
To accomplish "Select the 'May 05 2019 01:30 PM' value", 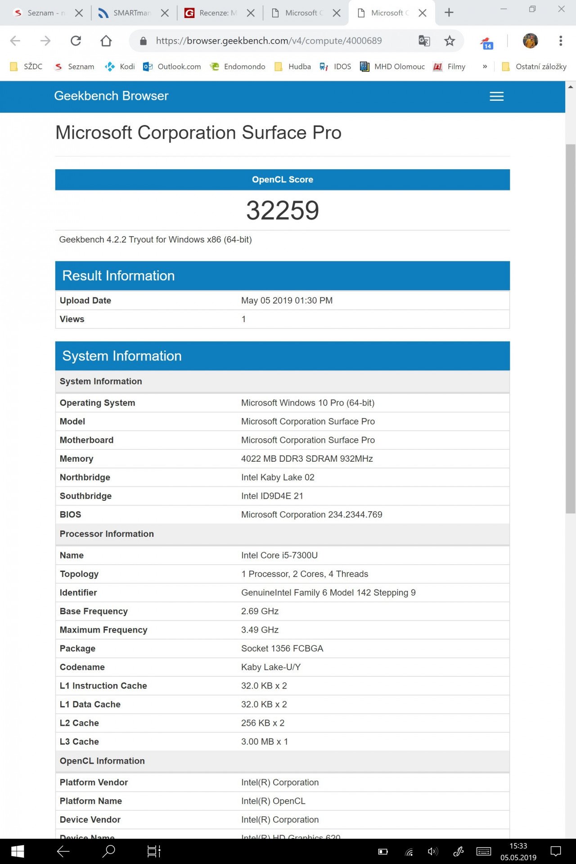I will click(x=287, y=301).
